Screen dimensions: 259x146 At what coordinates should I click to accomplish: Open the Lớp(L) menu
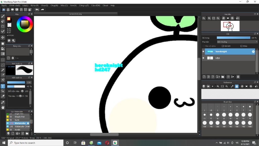(x=25, y=6)
